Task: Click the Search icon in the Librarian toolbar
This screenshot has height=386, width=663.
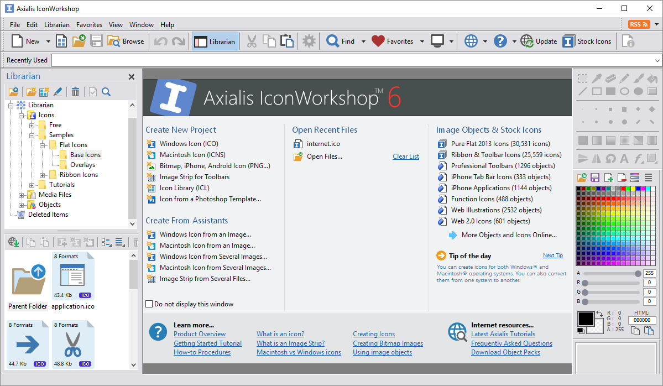Action: tap(106, 91)
